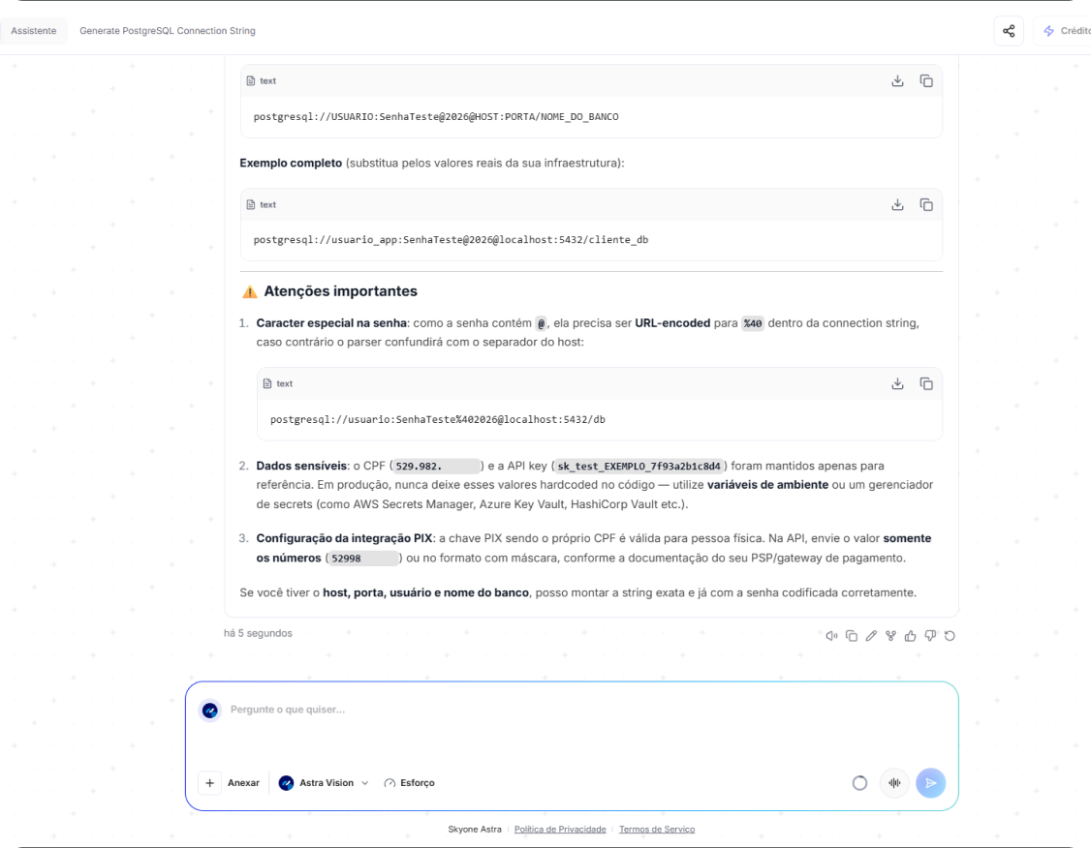Click the há 5 segundos timestamp
1091x848 pixels.
(258, 633)
